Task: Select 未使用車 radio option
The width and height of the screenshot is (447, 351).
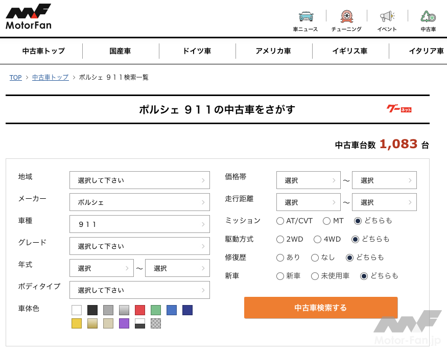Action: 315,276
